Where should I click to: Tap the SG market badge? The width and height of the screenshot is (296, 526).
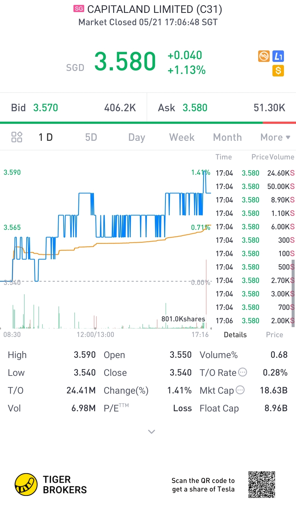(79, 9)
